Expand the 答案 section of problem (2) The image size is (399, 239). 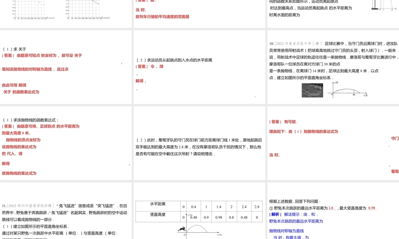tap(142, 66)
